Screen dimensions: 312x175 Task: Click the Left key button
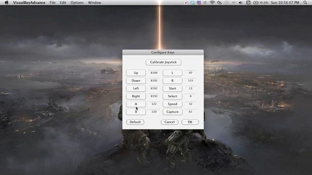pyautogui.click(x=136, y=88)
